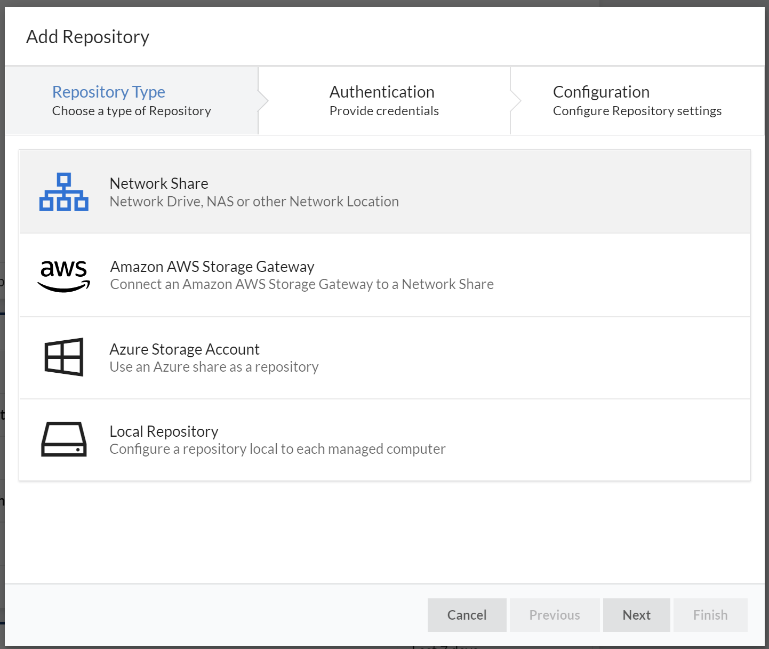Image resolution: width=769 pixels, height=649 pixels.
Task: Select the Network Share title text
Action: tap(158, 183)
